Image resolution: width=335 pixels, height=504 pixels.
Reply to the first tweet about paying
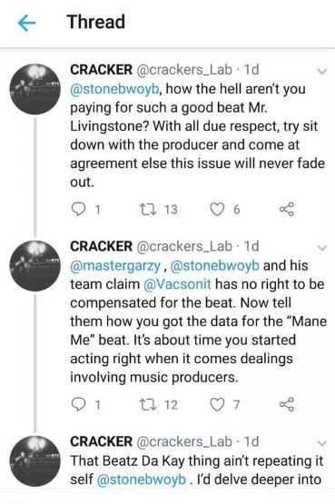[78, 209]
